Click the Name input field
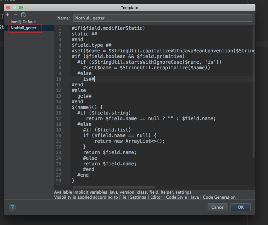This screenshot has width=268, height=225. pyautogui.click(x=163, y=18)
